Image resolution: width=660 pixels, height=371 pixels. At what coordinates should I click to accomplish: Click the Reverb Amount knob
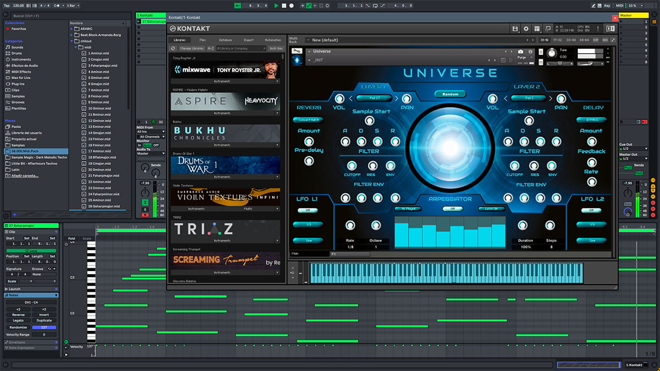coord(309,141)
